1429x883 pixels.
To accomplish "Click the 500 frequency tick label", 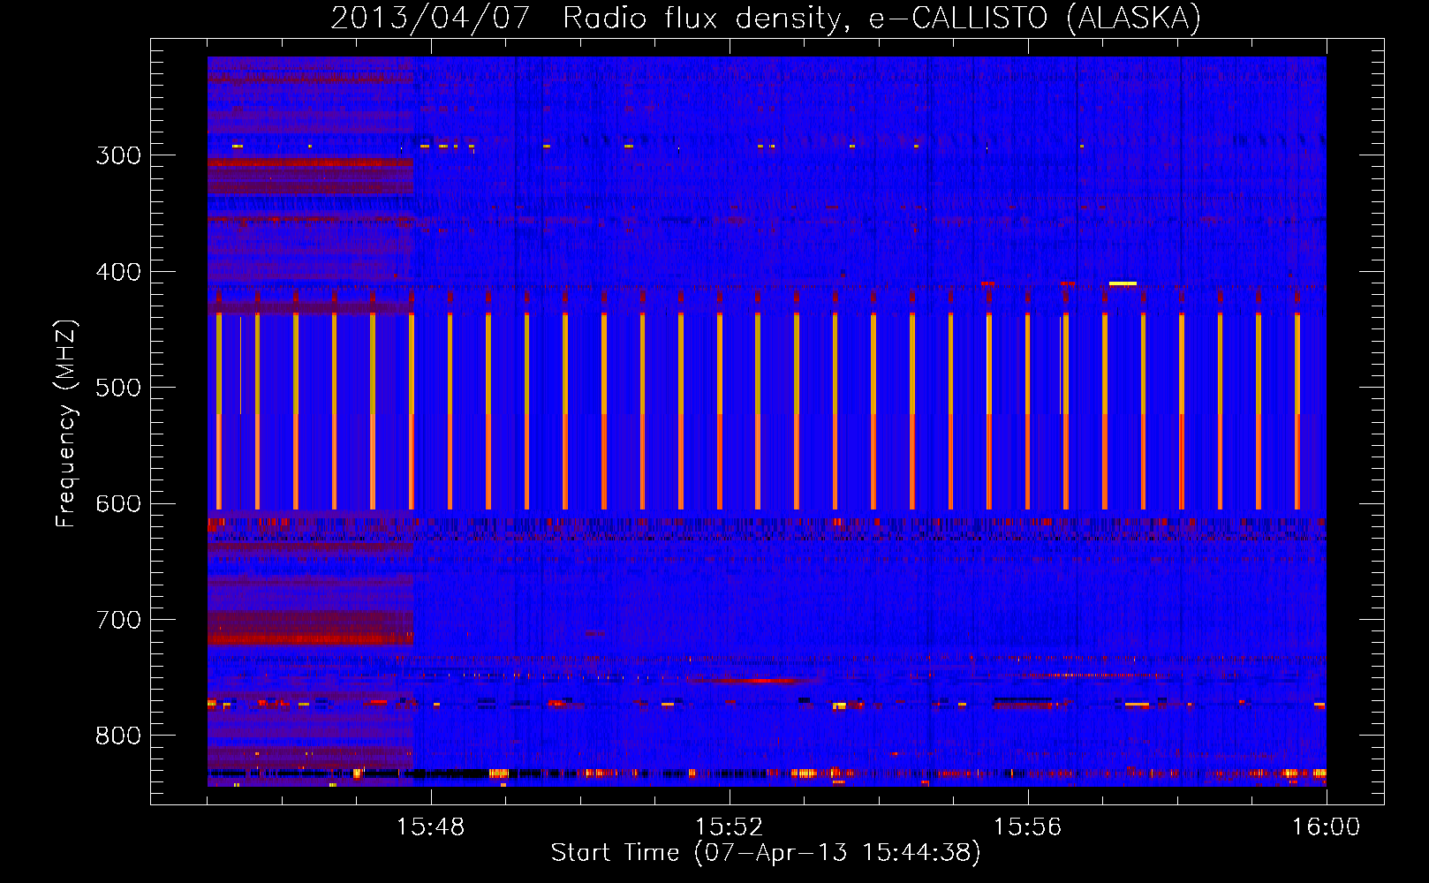I will (118, 388).
